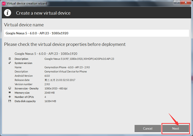
Task: Click the CPU count value 4
Action: click(45, 97)
